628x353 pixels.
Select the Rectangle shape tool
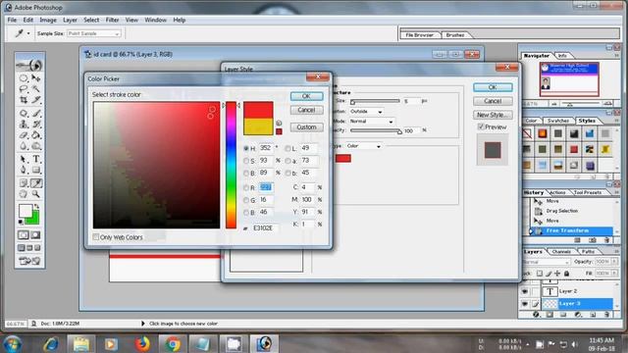[x=35, y=170]
